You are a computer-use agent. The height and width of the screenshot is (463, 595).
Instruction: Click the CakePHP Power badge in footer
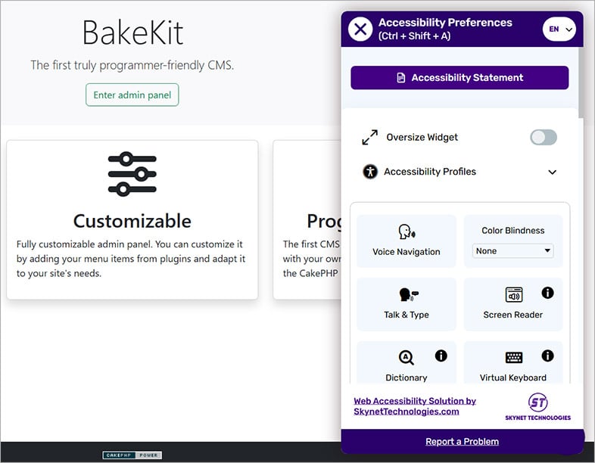[132, 455]
